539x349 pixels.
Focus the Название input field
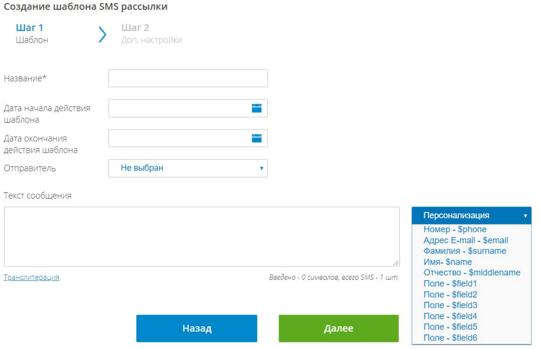pos(188,78)
